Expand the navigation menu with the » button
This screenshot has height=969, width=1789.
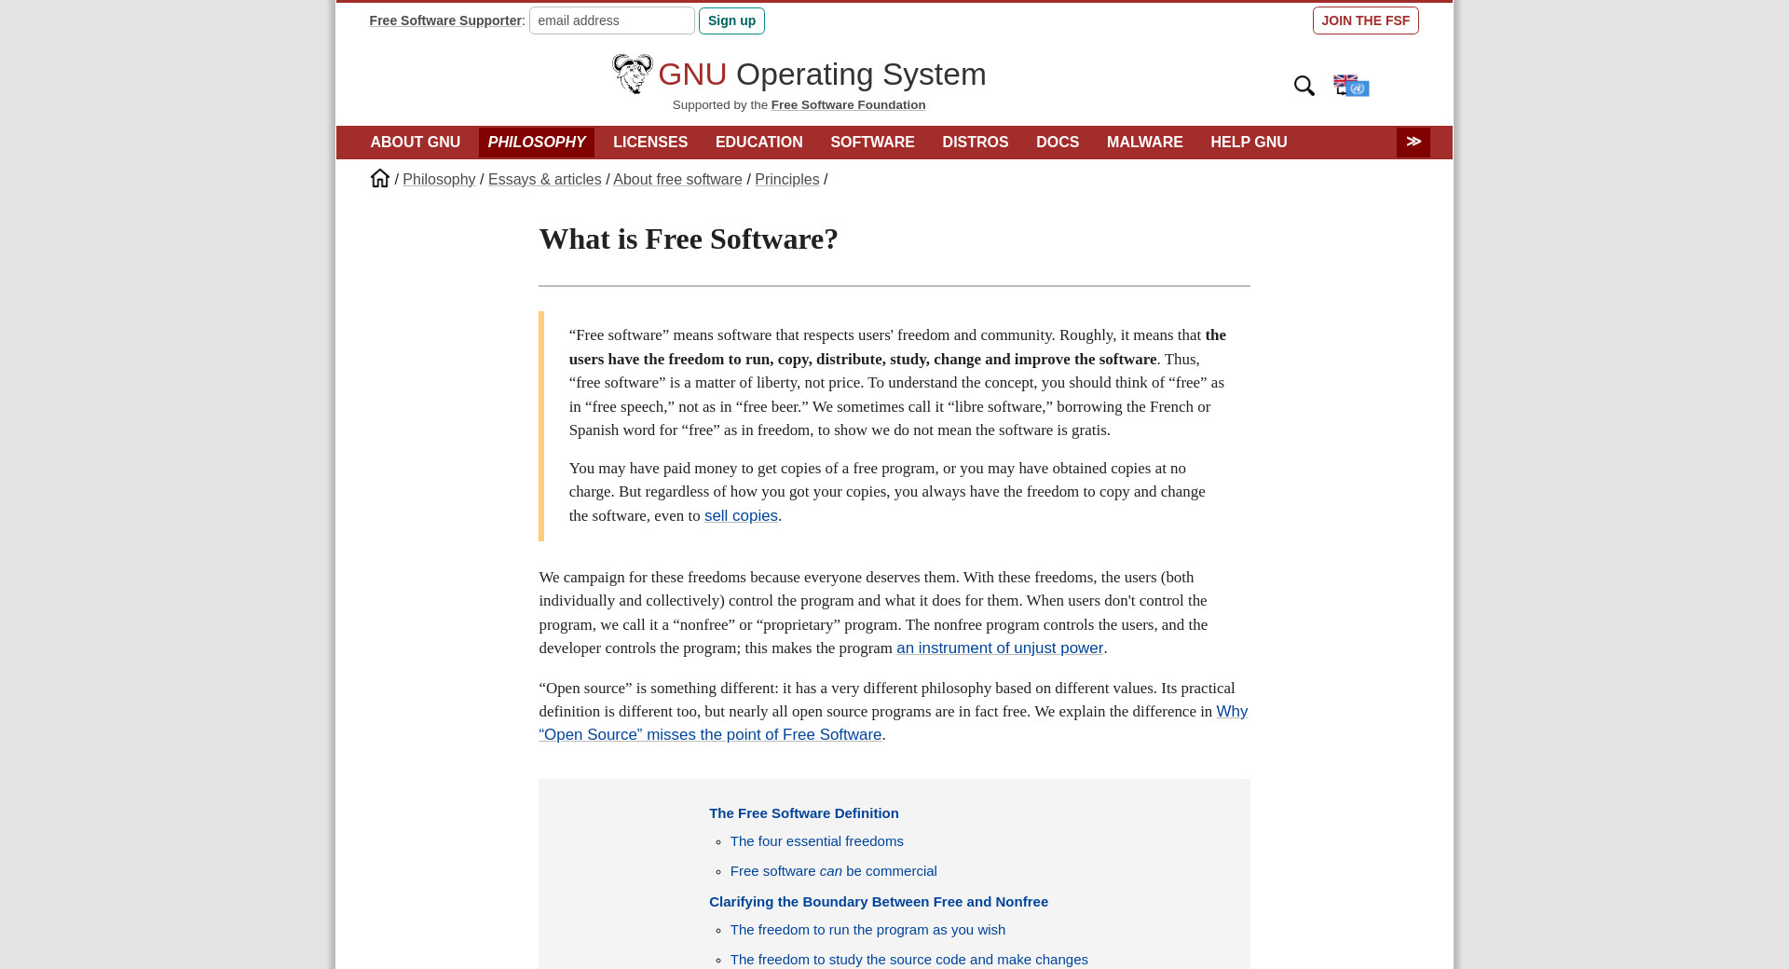1413,142
